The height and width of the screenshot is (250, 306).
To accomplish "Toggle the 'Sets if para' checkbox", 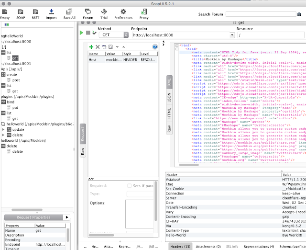I will click(x=129, y=186).
